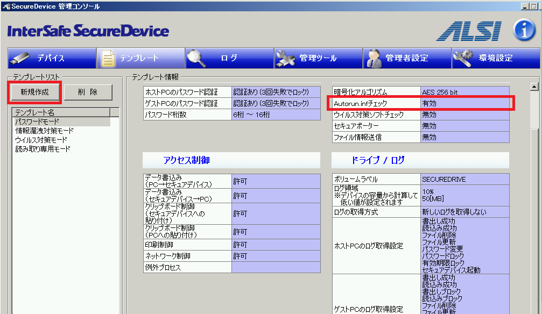Click the empty 例外プロセス value cell
Viewport: 542px width, 314px height.
coord(276,267)
